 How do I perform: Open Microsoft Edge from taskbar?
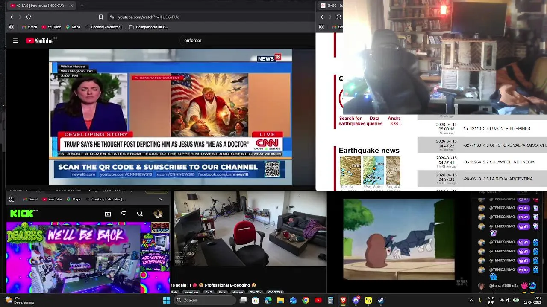pyautogui.click(x=268, y=300)
